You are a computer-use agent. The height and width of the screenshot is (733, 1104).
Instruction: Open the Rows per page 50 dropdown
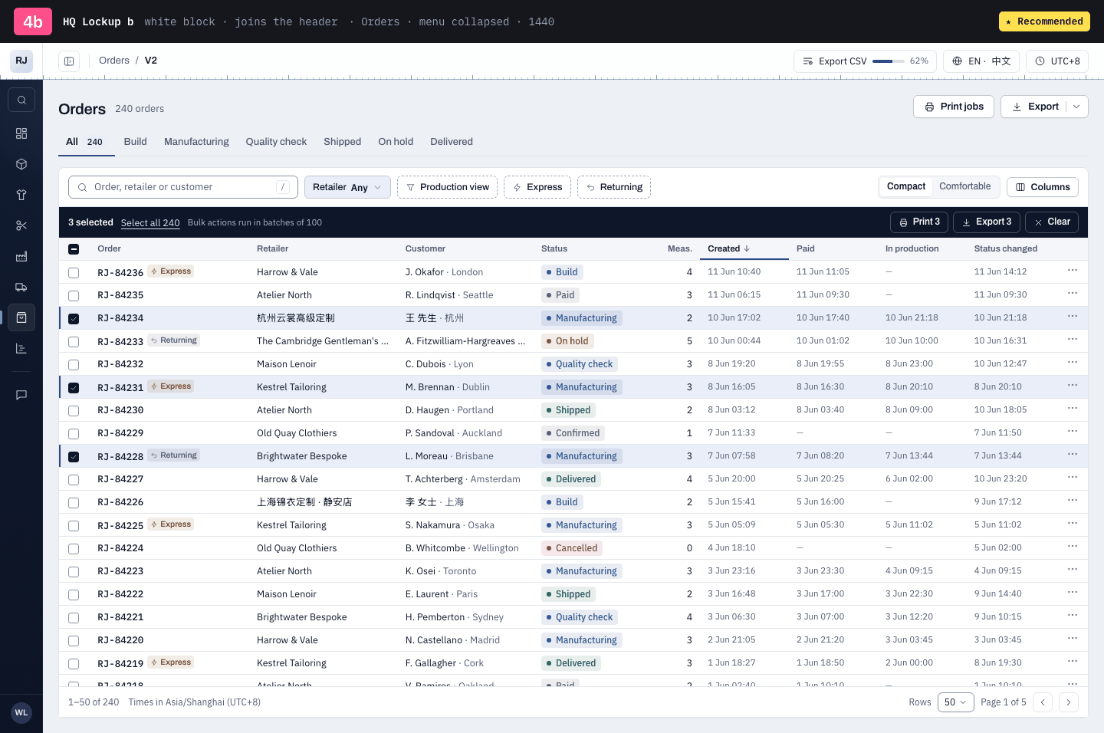click(x=955, y=702)
